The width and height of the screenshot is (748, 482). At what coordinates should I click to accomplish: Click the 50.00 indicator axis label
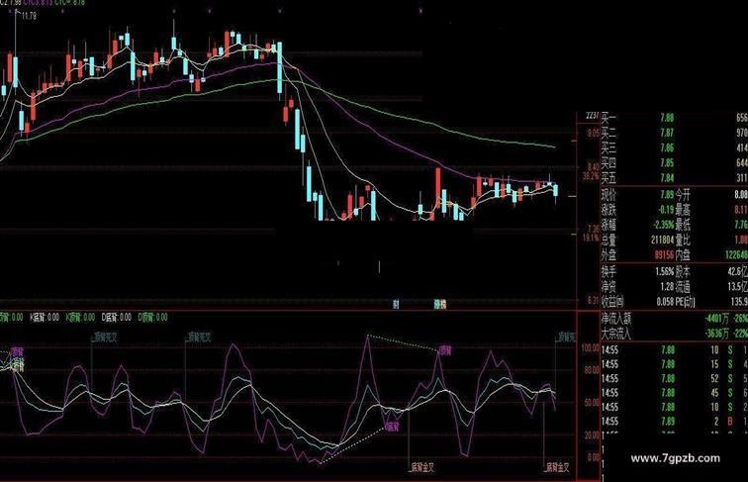pos(592,403)
